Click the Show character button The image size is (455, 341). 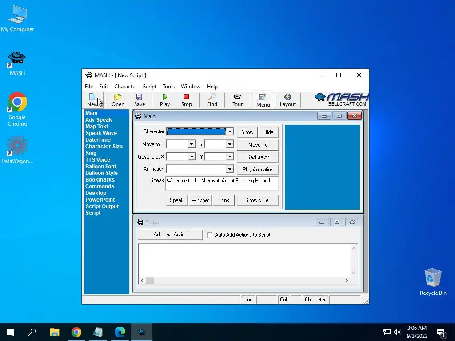click(247, 132)
